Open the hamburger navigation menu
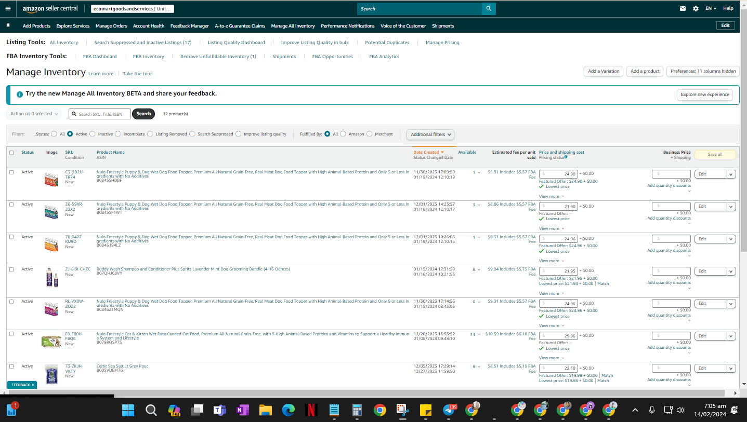Image resolution: width=747 pixels, height=422 pixels. coord(8,8)
